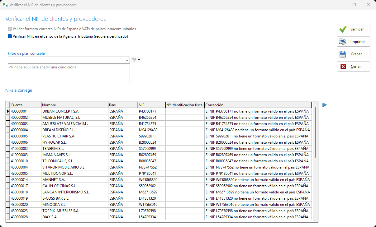
Task: Open the dropdown arrow next to the funnel
Action: coord(139,60)
